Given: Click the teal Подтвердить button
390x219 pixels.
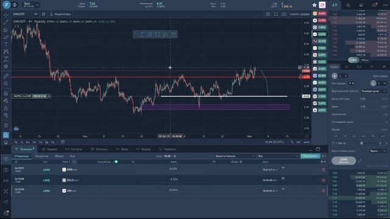Looking at the screenshot, I should coord(310,156).
